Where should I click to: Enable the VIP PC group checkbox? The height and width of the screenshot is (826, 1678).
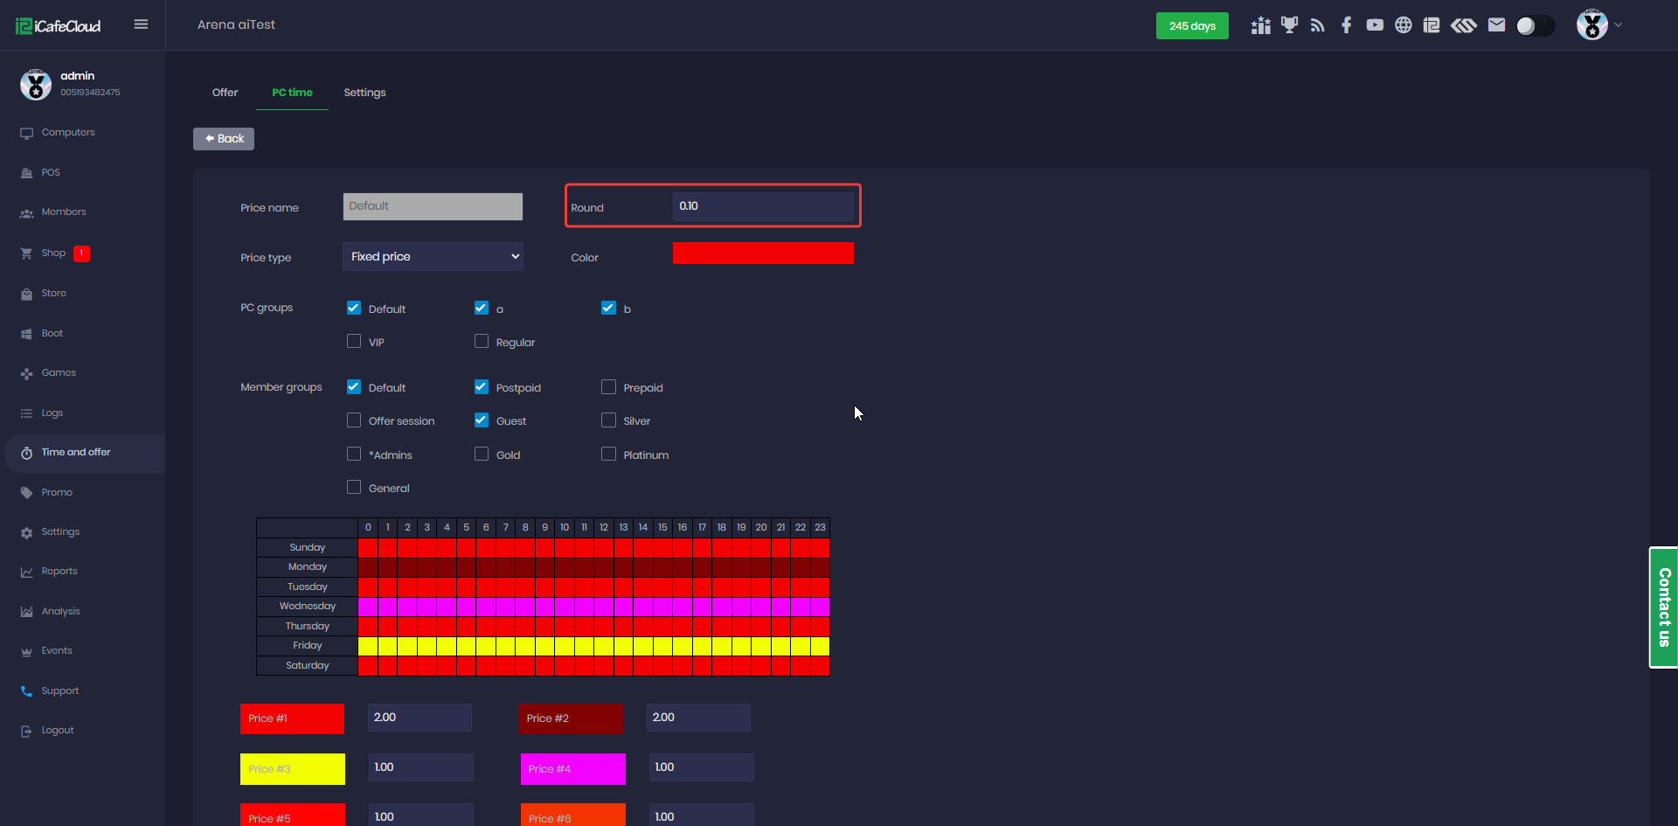[354, 341]
